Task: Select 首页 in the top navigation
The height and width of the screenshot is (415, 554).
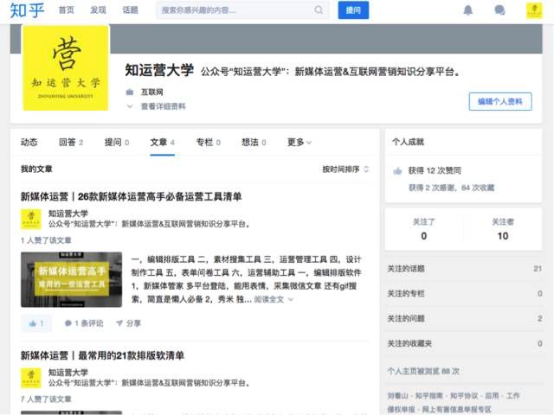Action: click(x=66, y=10)
